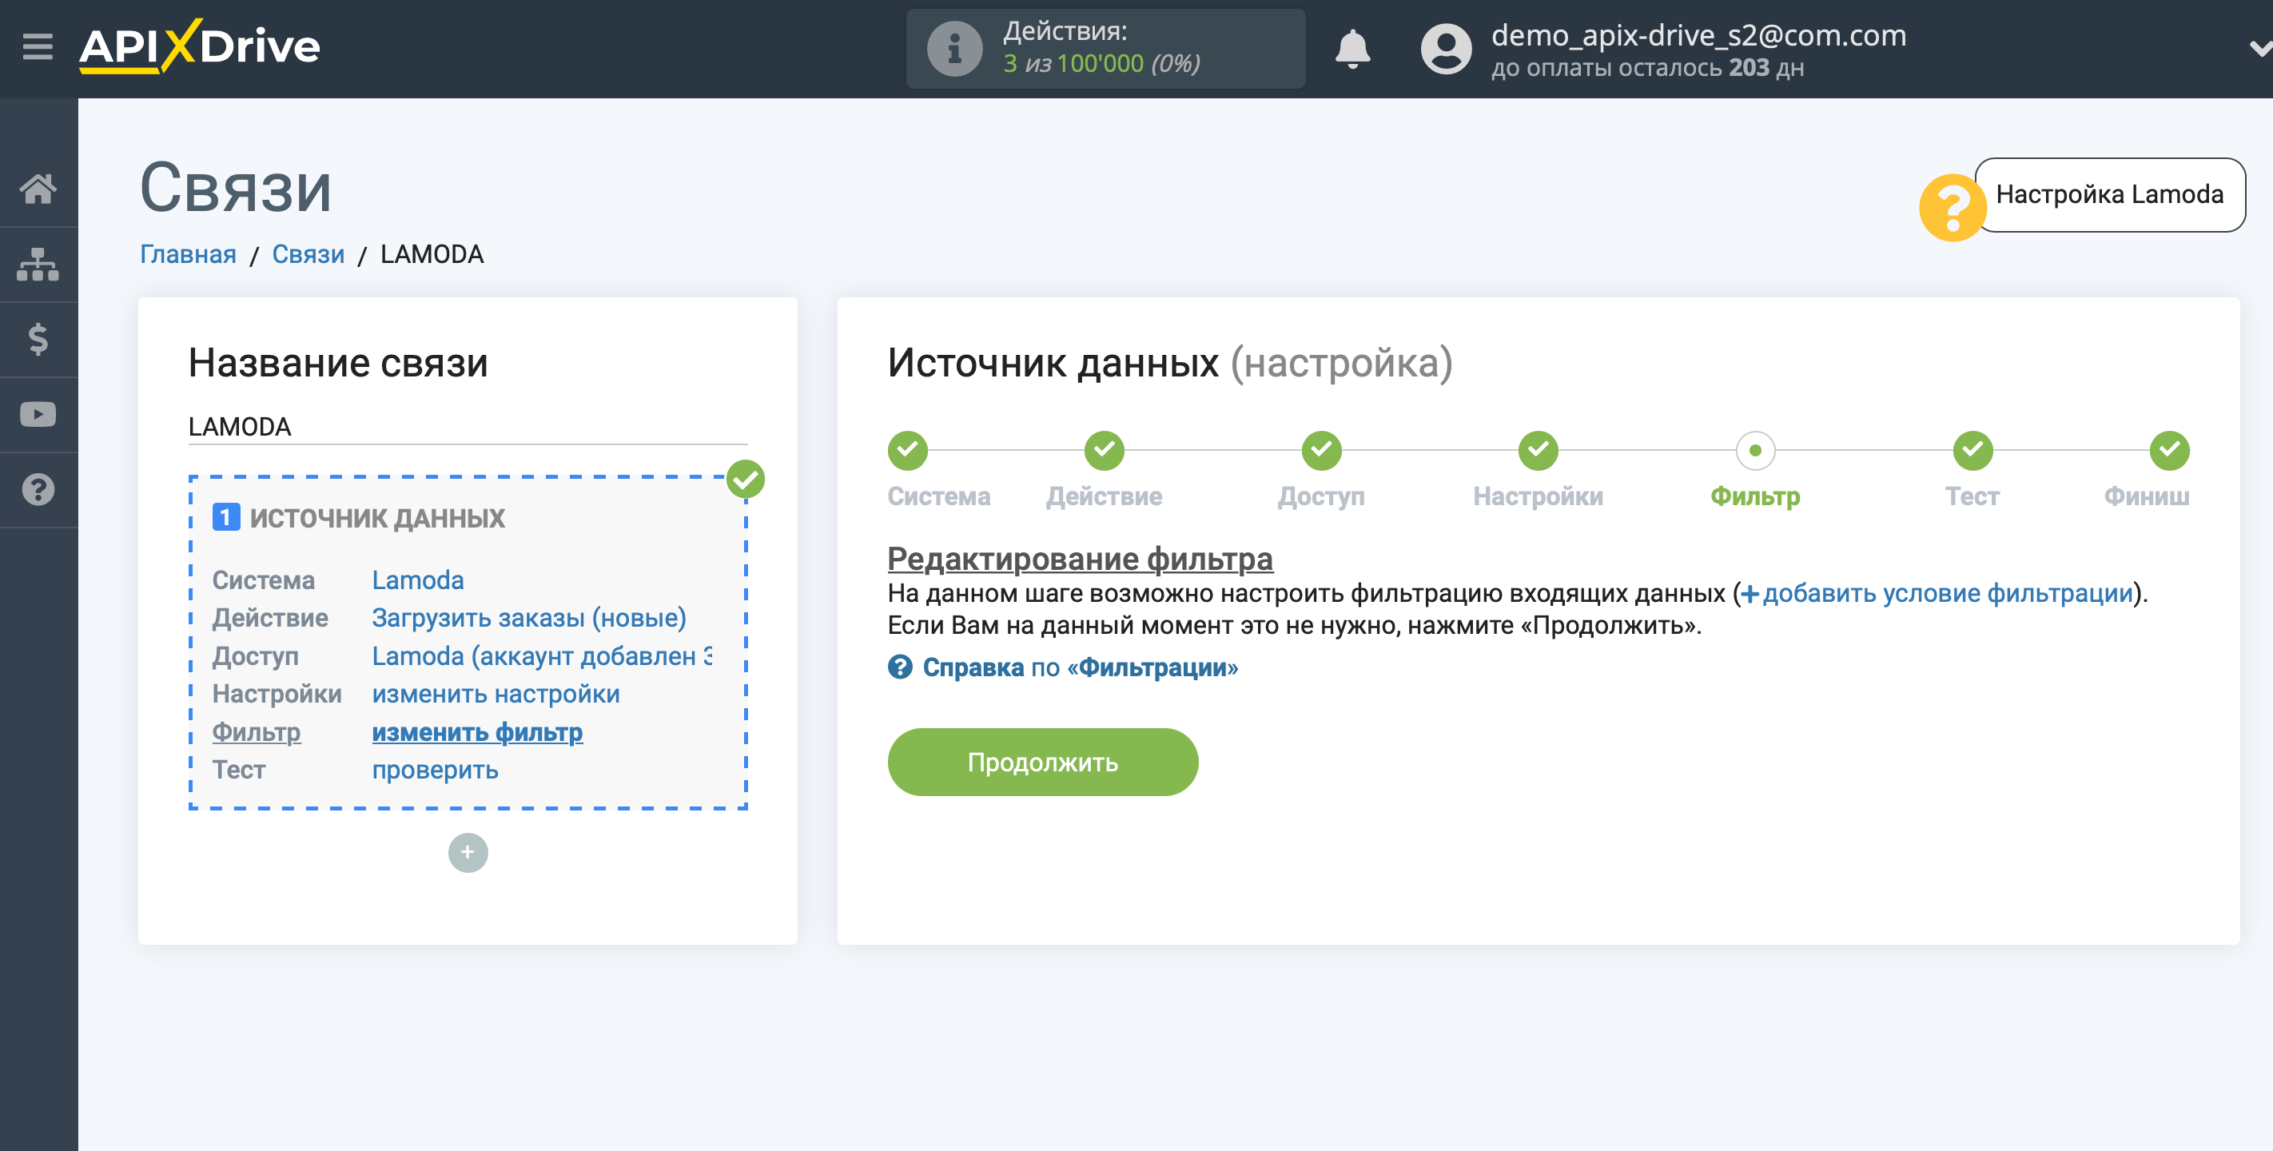The image size is (2273, 1151).
Task: Open the Lamoda account access link
Action: pos(542,655)
